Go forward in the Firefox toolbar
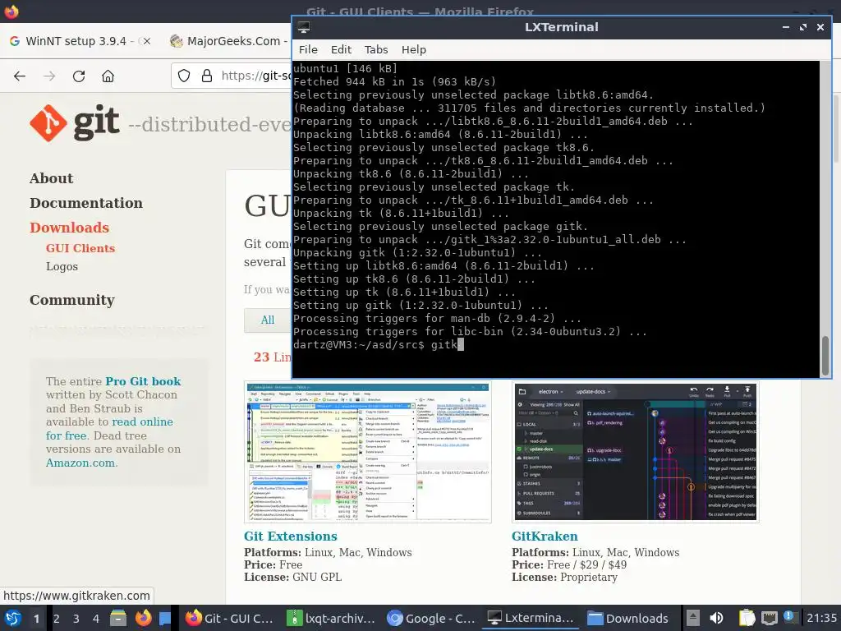The image size is (841, 631). (49, 76)
